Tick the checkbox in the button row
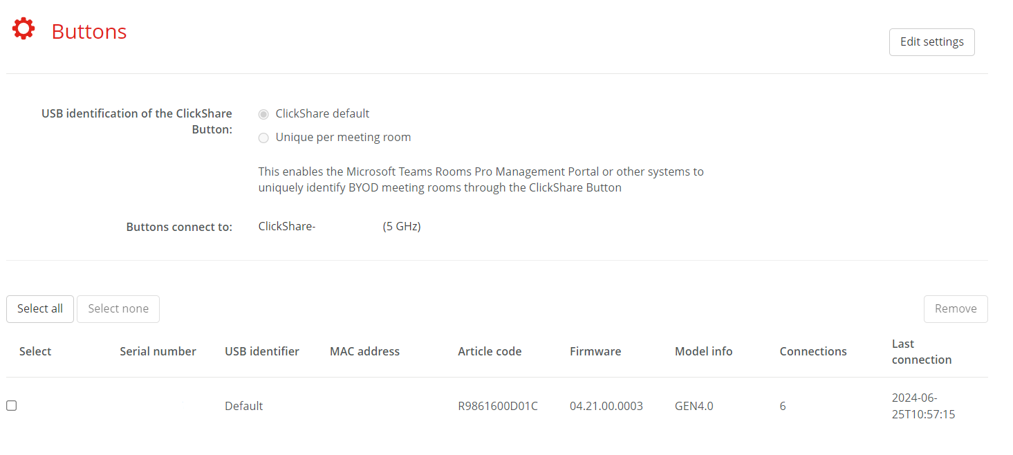The image size is (1013, 455). (12, 406)
